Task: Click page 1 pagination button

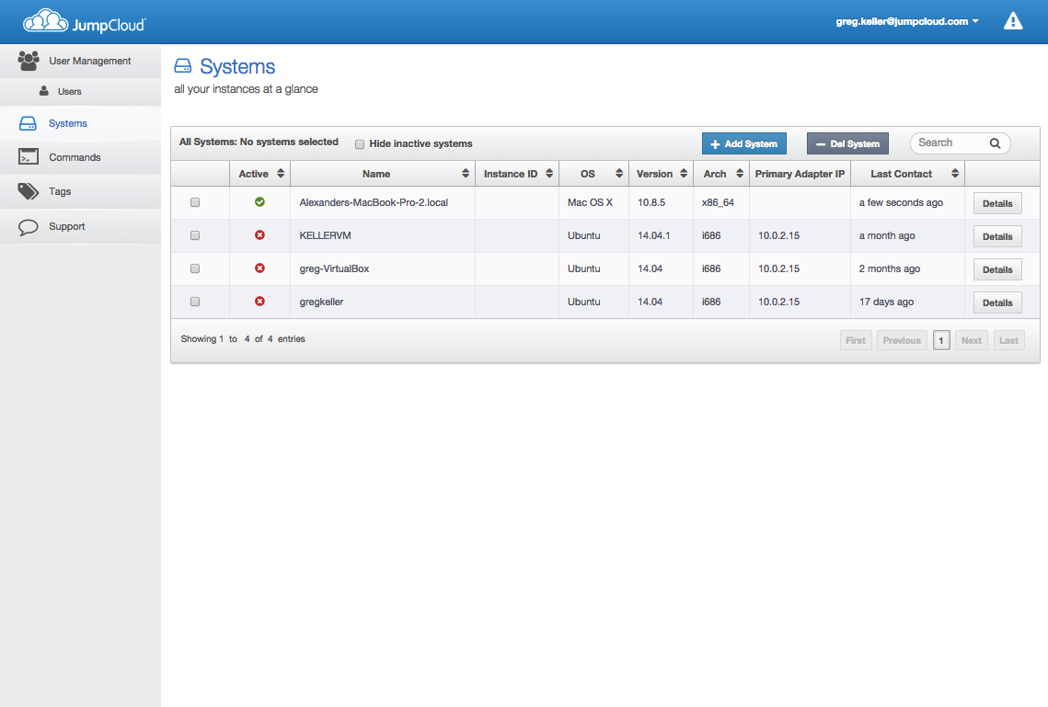Action: coord(941,340)
